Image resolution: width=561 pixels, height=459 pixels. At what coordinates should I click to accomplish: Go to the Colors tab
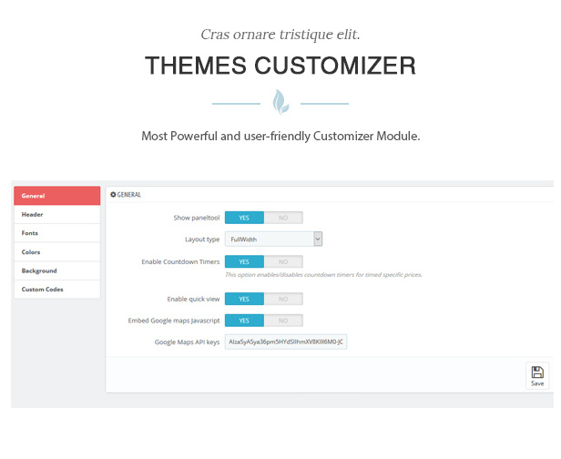(56, 252)
